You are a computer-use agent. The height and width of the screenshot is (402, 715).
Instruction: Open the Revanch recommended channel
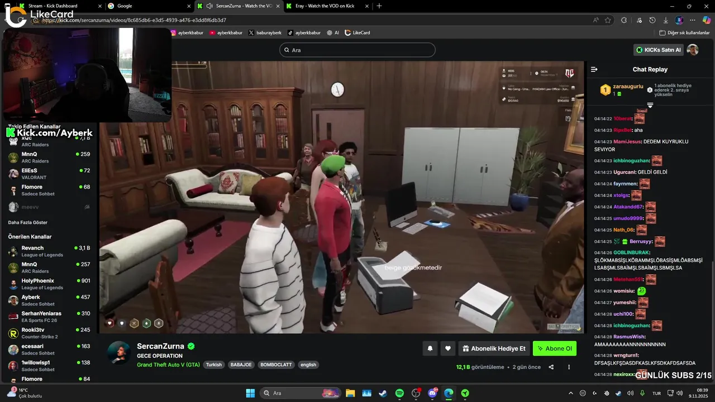tap(49, 251)
